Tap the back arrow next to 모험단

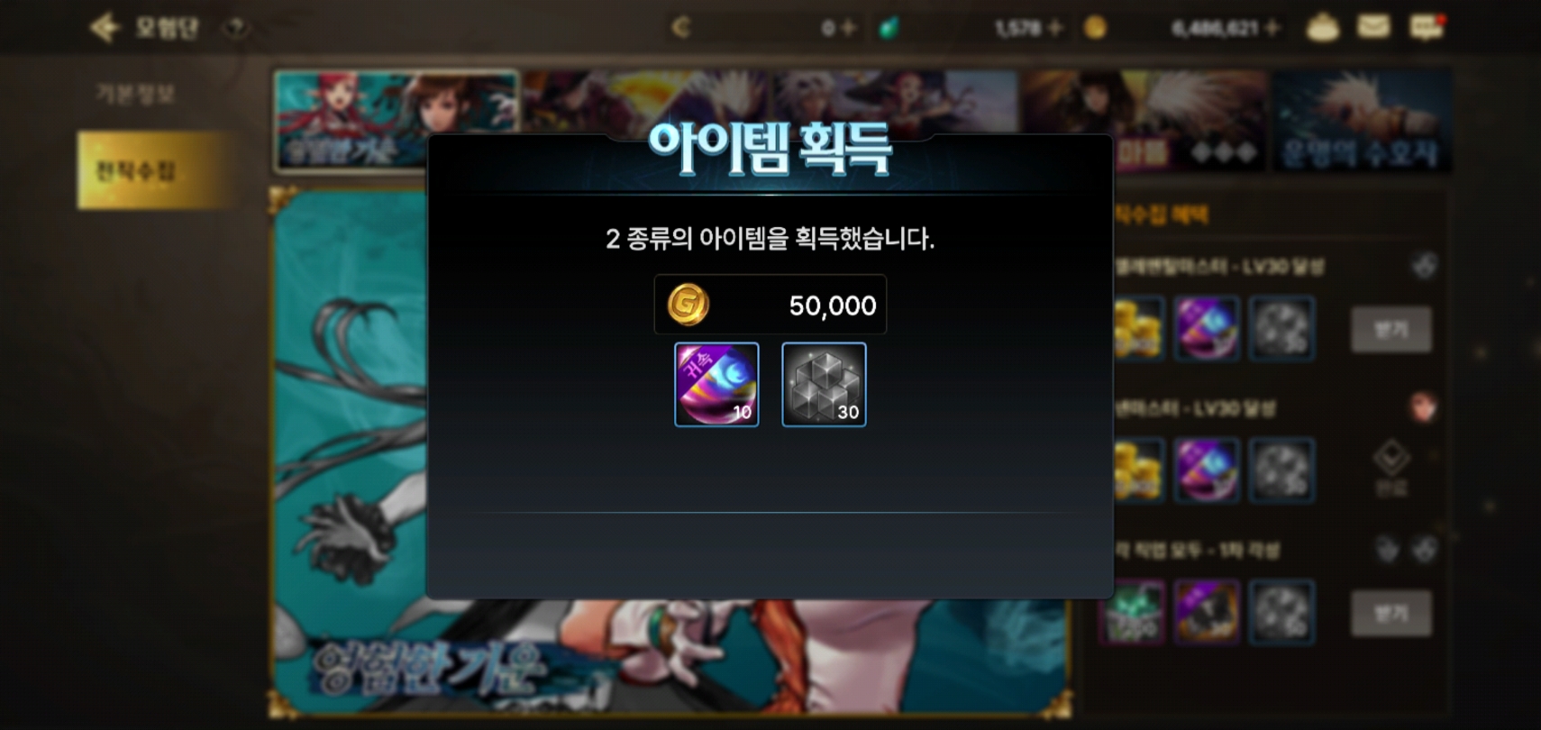[x=105, y=28]
